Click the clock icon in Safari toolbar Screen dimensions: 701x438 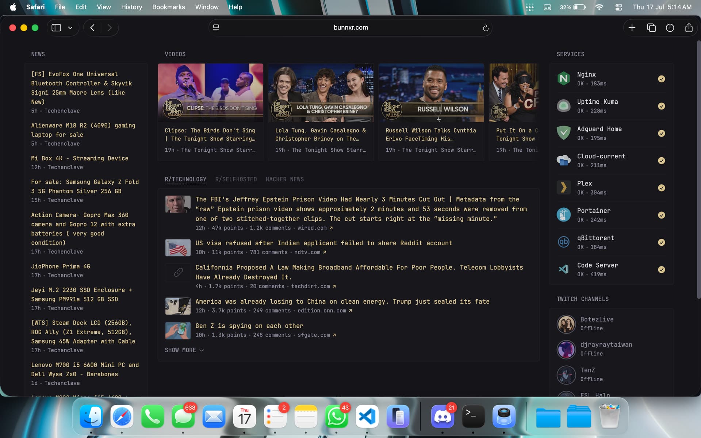point(670,28)
